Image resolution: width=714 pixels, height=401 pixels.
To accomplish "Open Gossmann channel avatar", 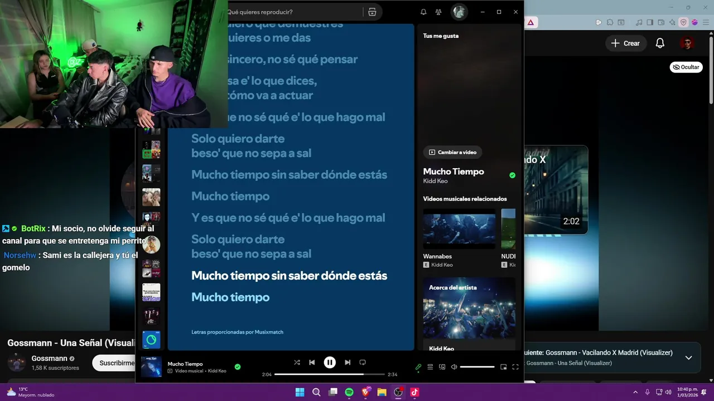I will coord(16,363).
